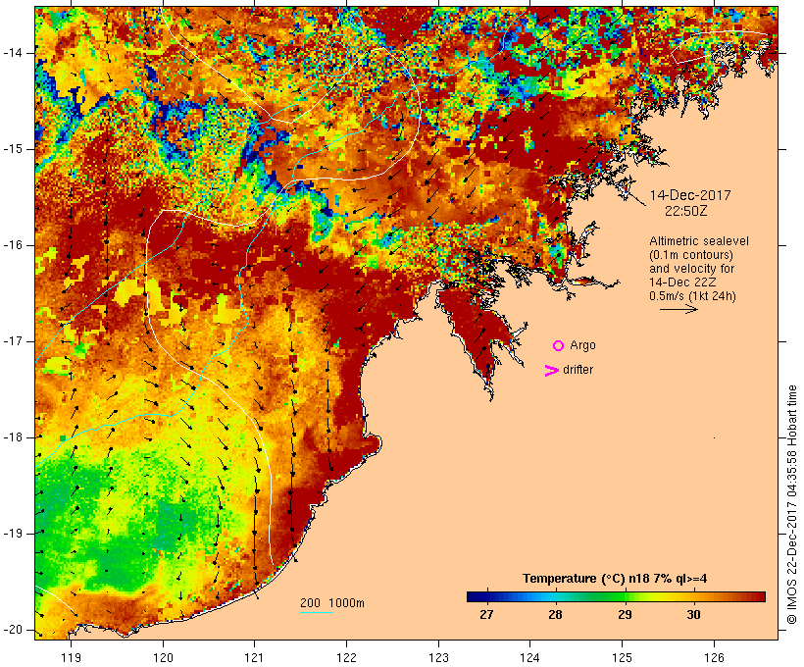
Task: Click longitude axis label 125
Action: [623, 658]
